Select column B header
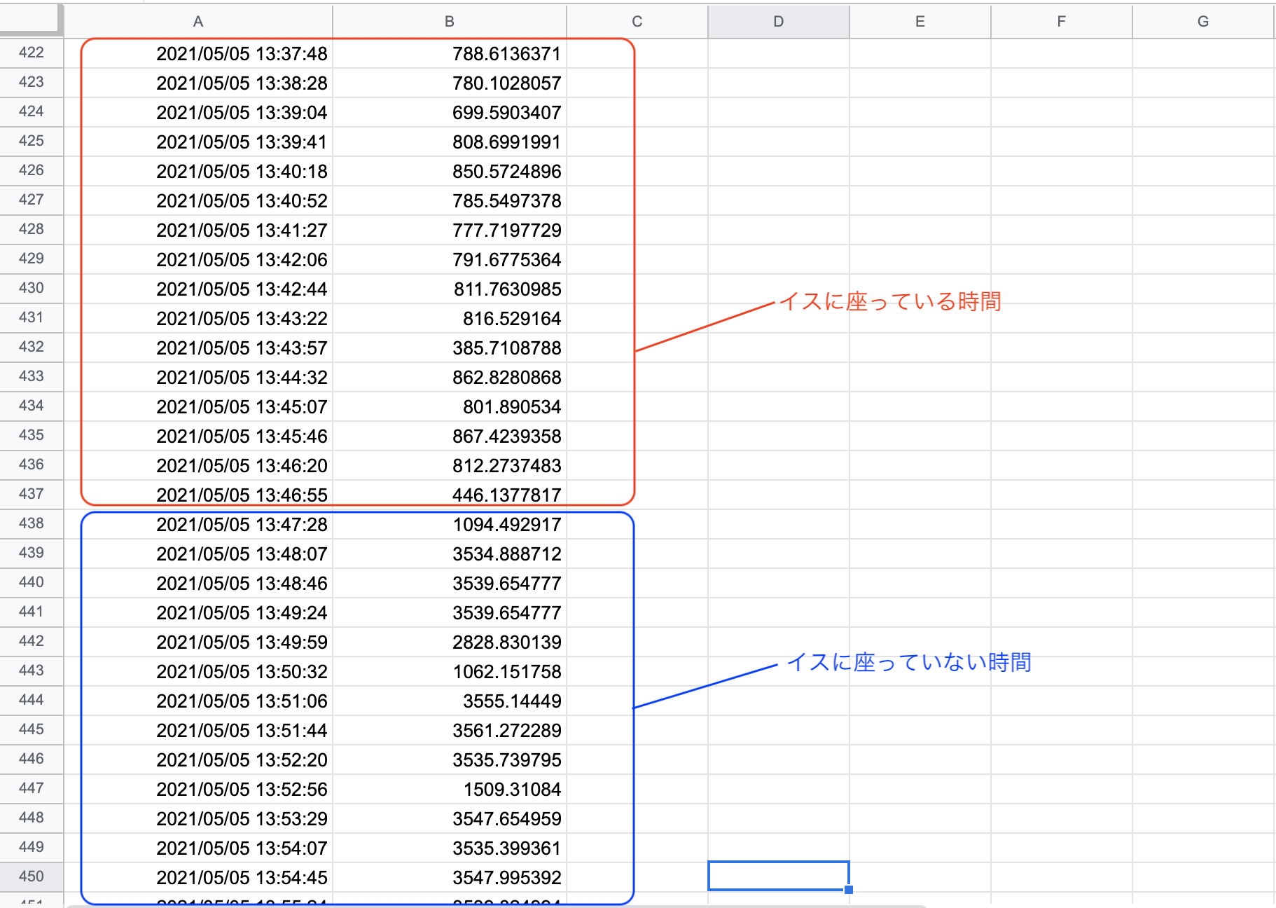The image size is (1276, 908). tap(449, 22)
